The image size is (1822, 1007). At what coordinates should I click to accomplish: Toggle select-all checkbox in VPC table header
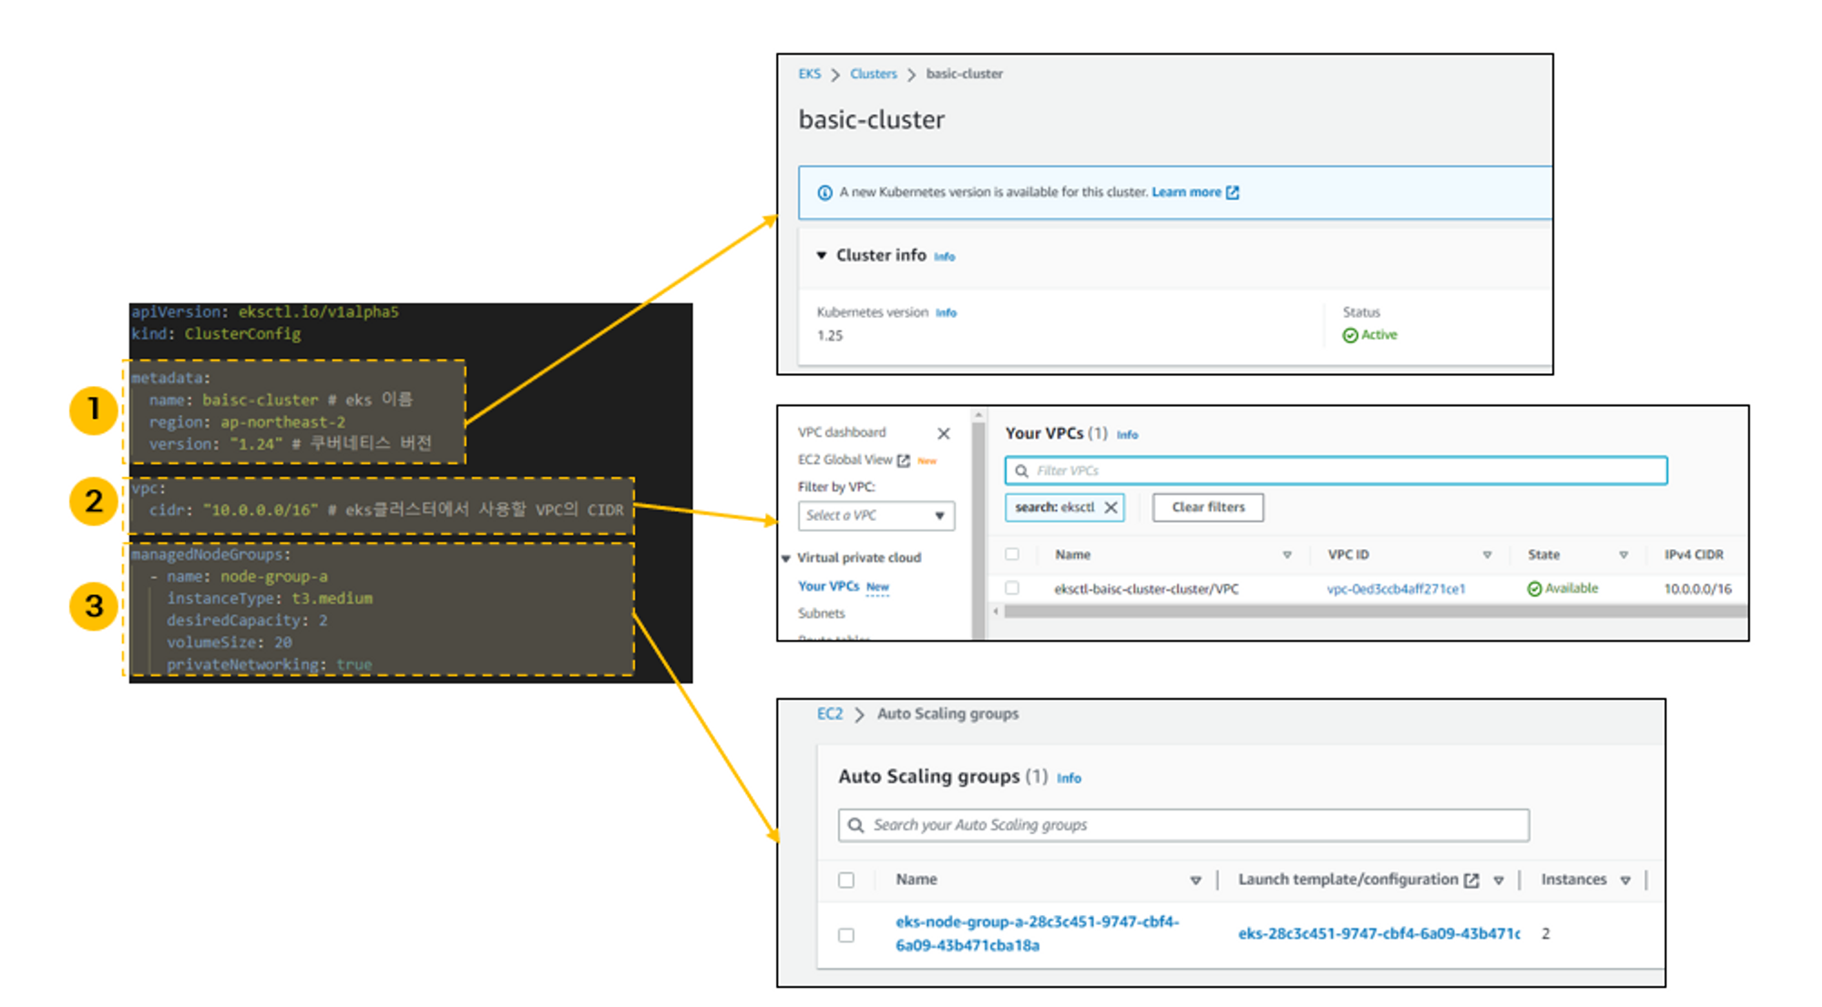[1012, 554]
